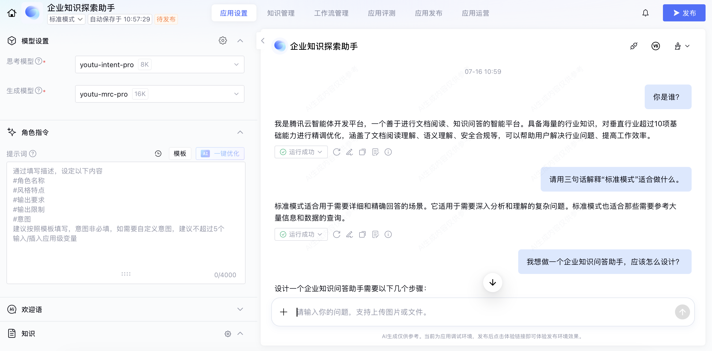Expand second reply 运行成功 status dropdown
This screenshot has width=712, height=351.
point(301,235)
